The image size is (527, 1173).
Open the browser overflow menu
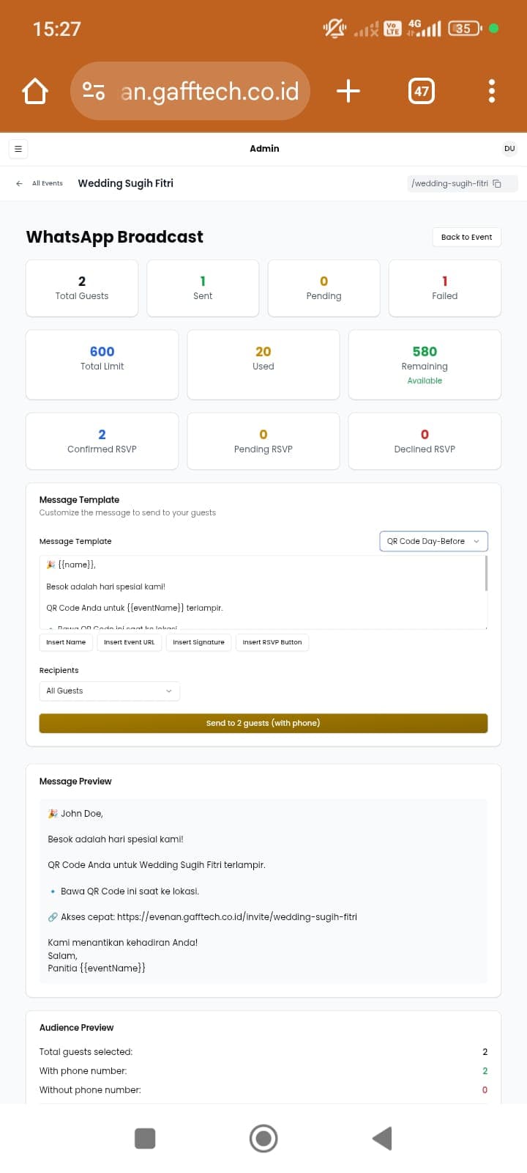[492, 91]
